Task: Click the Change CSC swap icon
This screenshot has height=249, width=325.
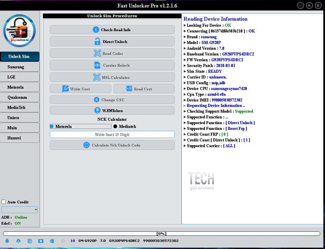Action: pos(96,100)
